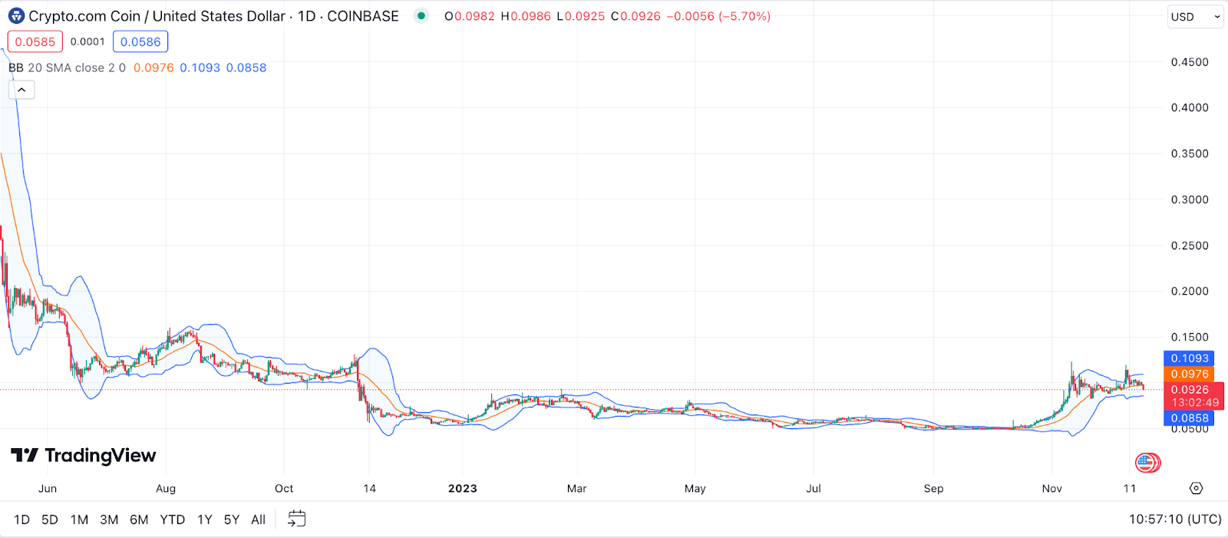
Task: Collapse the indicator legend with chevron button
Action: (21, 90)
